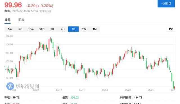Screen dimensions: 180x104
Task: Choose the 4H timeframe
Action: (x=63, y=29)
